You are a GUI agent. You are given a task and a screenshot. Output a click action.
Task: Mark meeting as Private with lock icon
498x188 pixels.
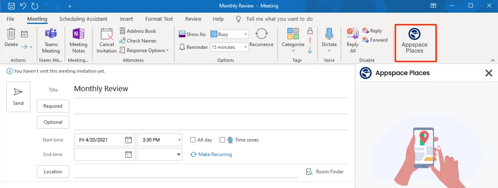310,31
